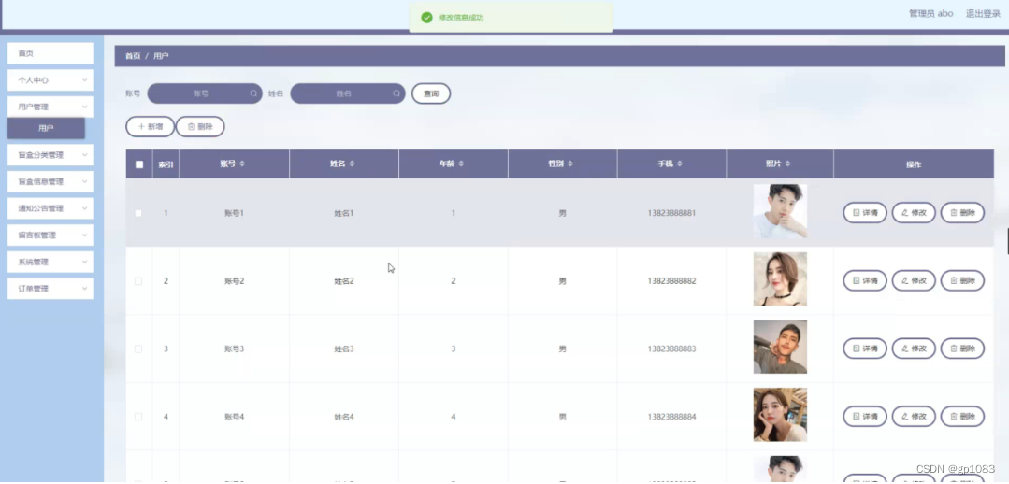Click 修改 for row 账号4
This screenshot has height=484, width=1009.
pos(914,417)
